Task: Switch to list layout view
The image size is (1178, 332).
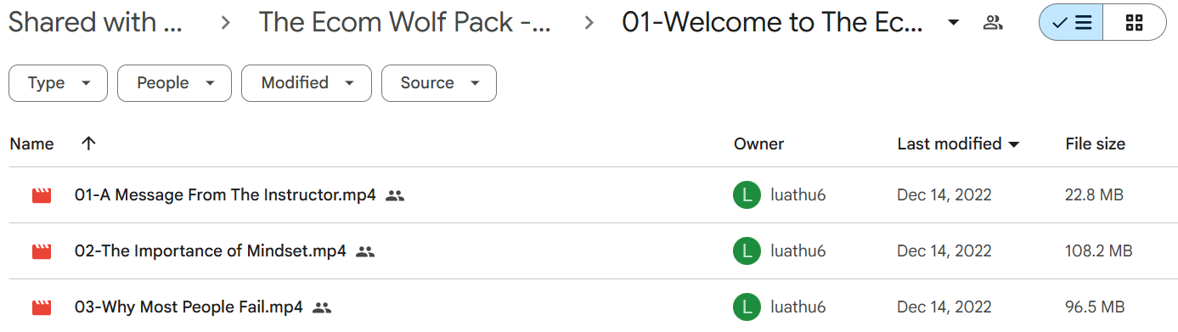Action: [1071, 23]
